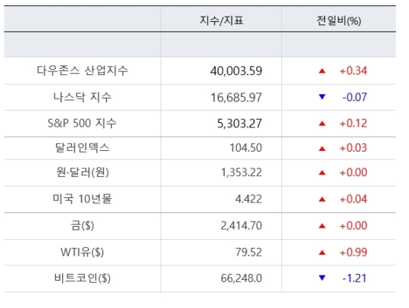
Task: Click the S&P 500 지수 label
Action: click(82, 123)
